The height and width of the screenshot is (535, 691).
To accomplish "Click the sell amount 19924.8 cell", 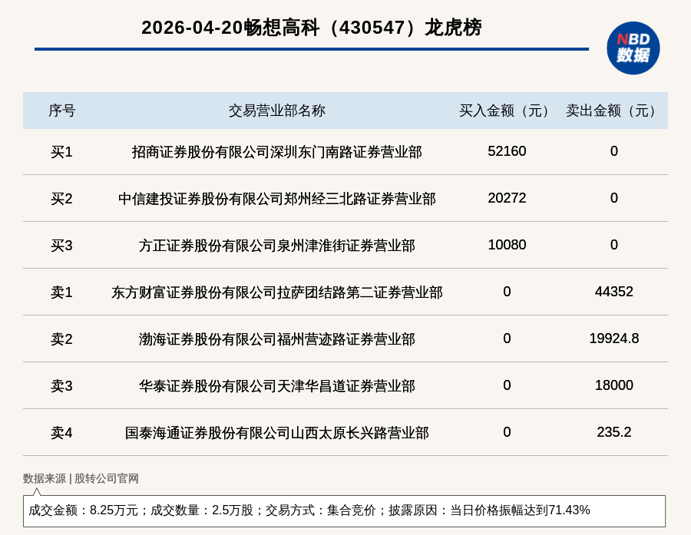I will click(613, 339).
